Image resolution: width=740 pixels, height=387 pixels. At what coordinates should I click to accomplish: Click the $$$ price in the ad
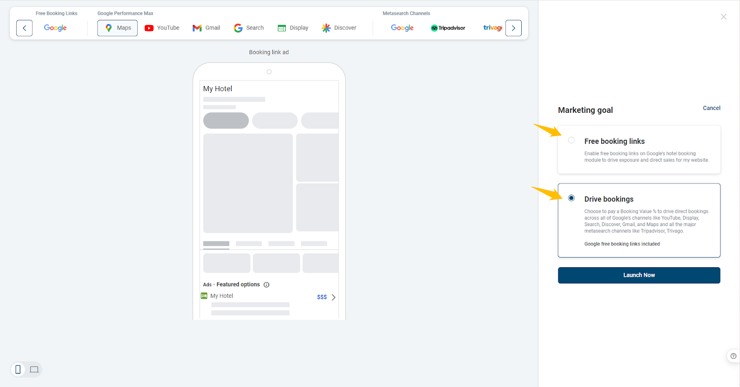coord(322,297)
